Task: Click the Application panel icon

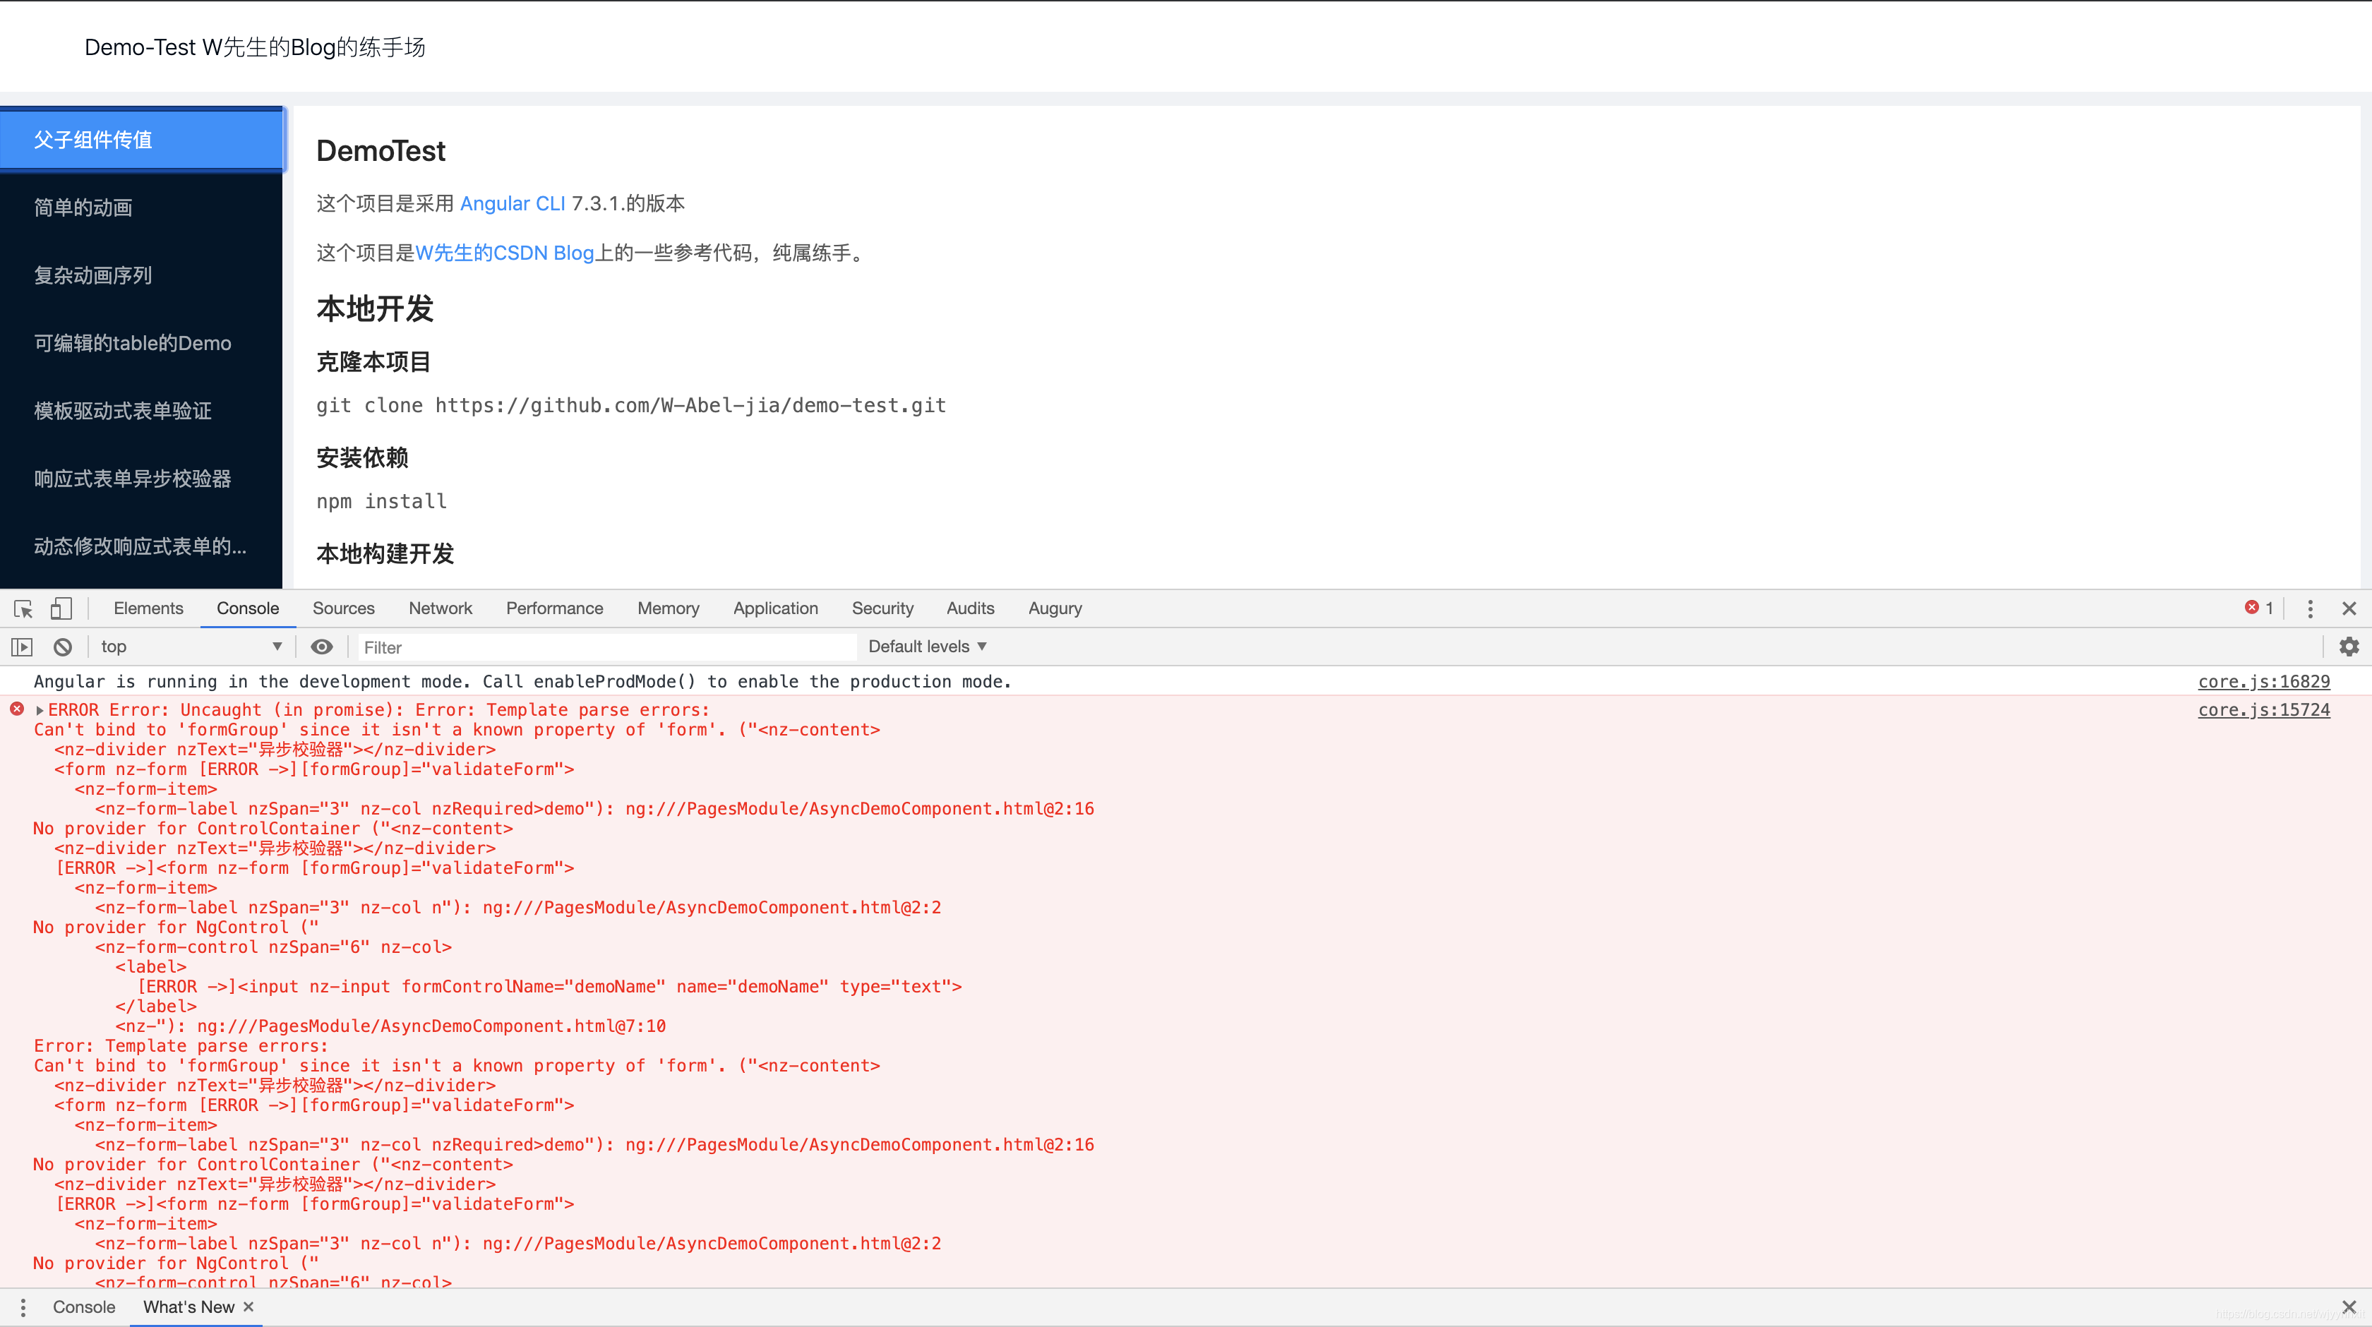Action: tap(774, 606)
